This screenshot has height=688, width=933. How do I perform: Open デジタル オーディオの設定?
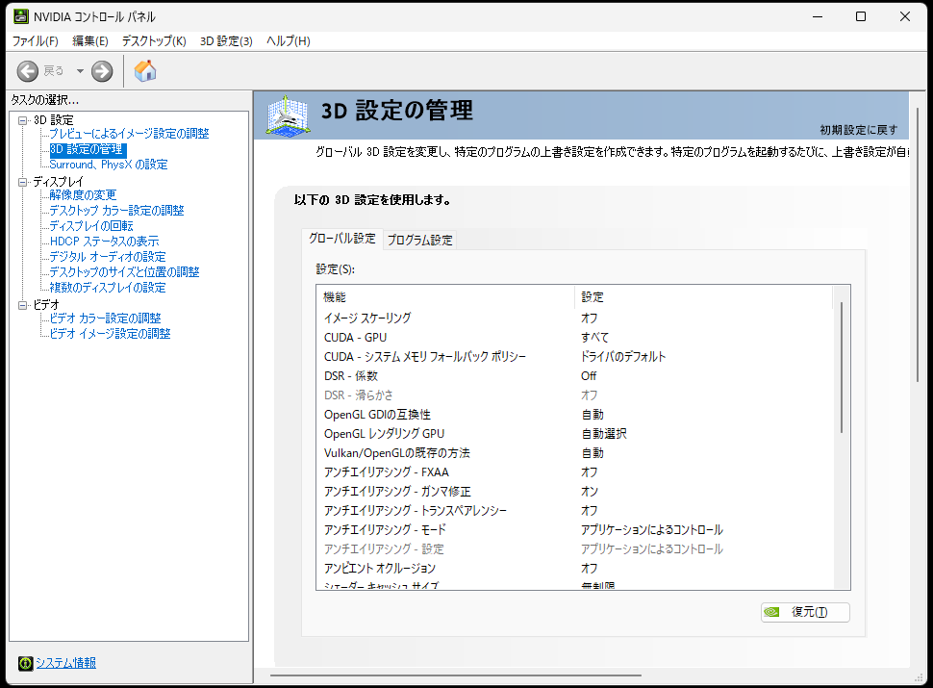tap(108, 257)
